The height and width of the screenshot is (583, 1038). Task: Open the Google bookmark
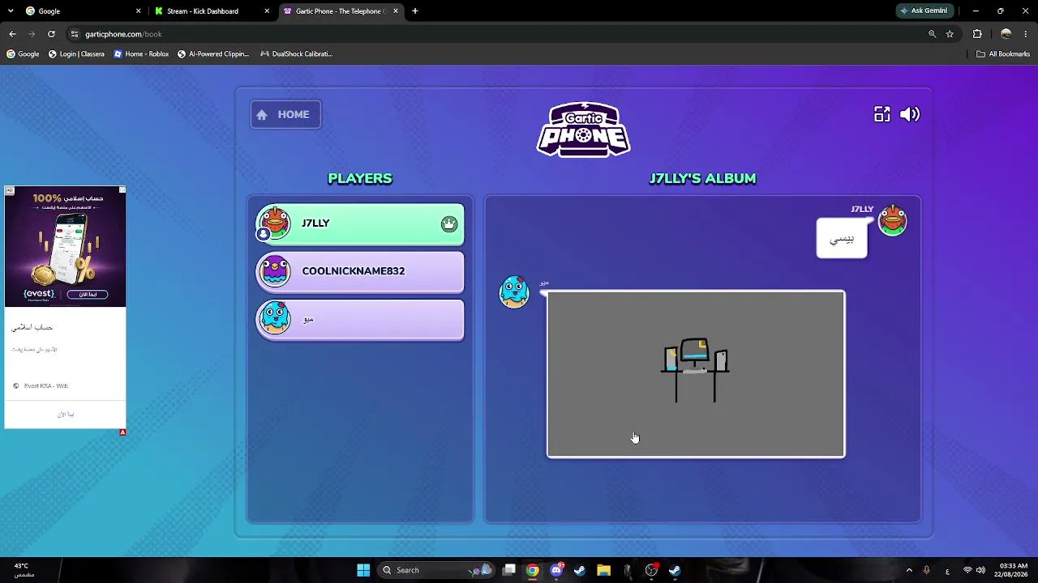pyautogui.click(x=23, y=54)
